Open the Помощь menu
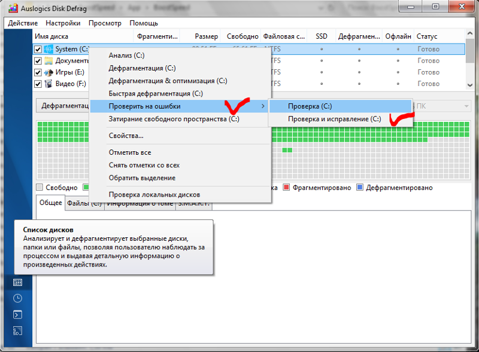This screenshot has height=352, width=479. pos(144,23)
